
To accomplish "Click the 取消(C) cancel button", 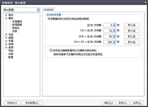I will coord(123,103).
